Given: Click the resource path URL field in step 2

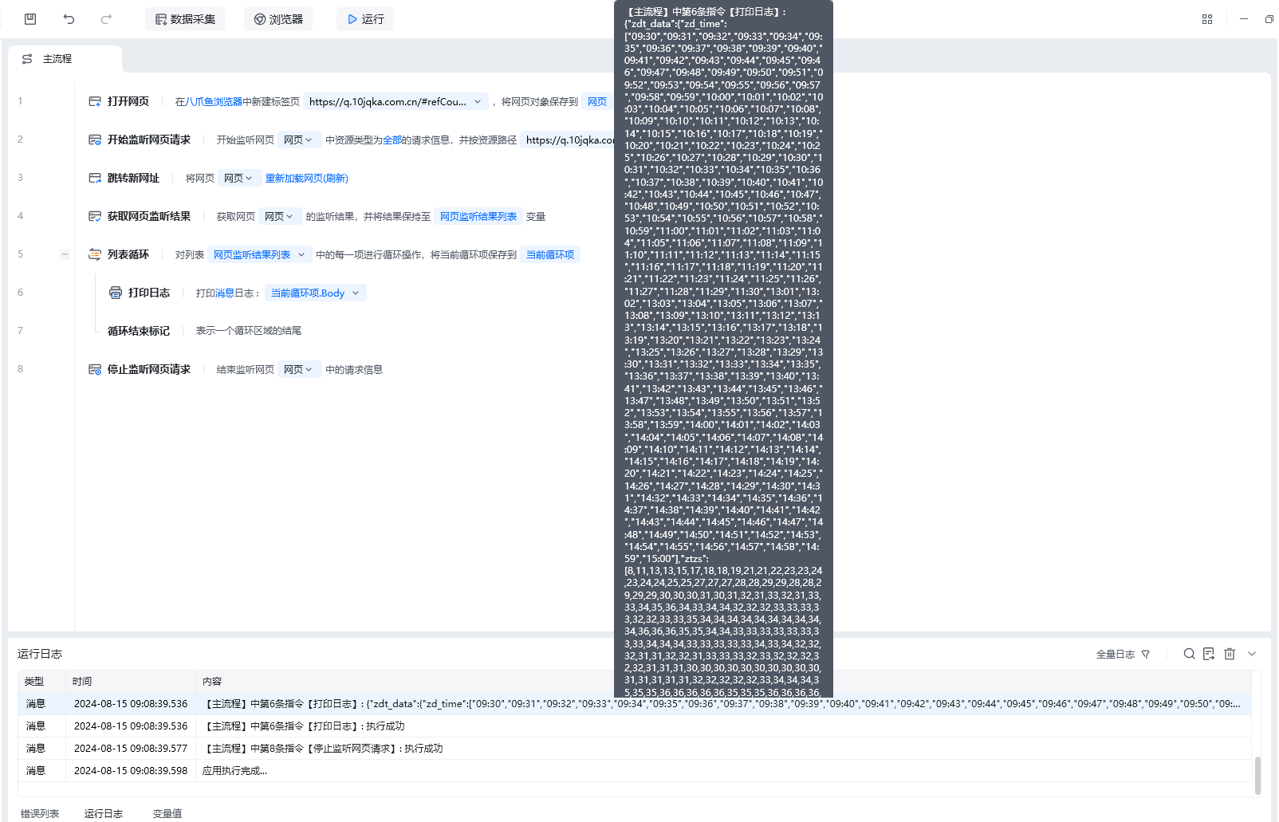Looking at the screenshot, I should [569, 140].
